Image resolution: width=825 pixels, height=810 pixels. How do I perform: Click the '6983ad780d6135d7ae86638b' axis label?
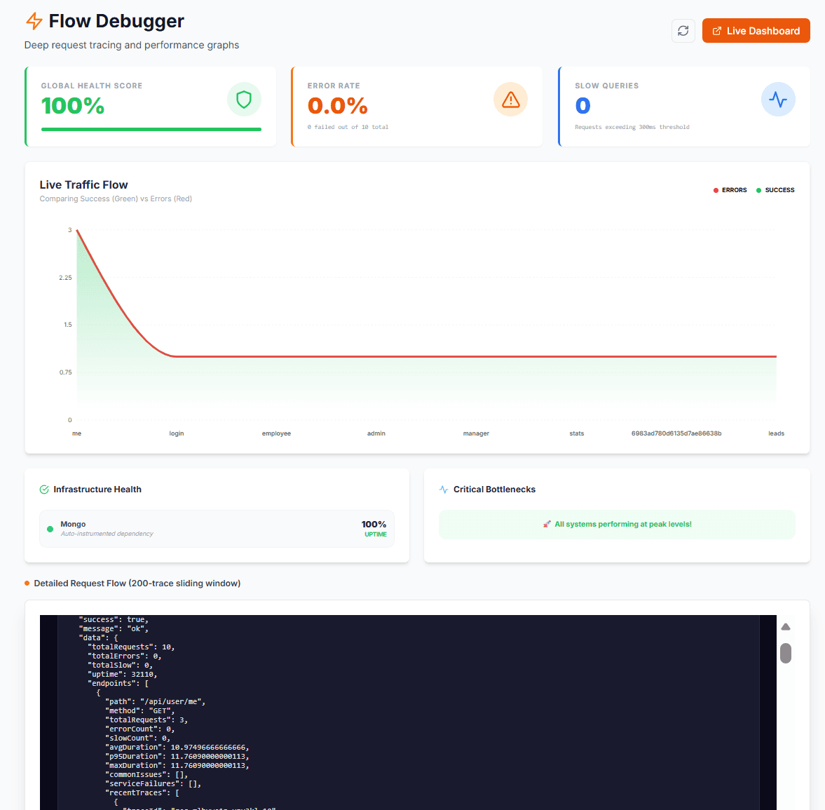pos(676,433)
